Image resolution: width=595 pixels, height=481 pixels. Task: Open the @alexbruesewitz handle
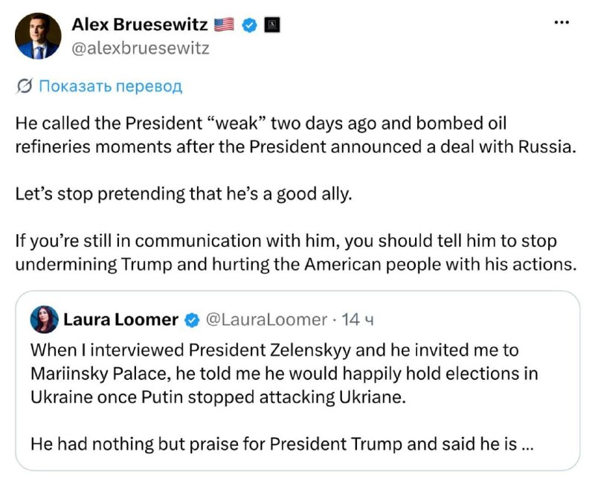pyautogui.click(x=141, y=48)
